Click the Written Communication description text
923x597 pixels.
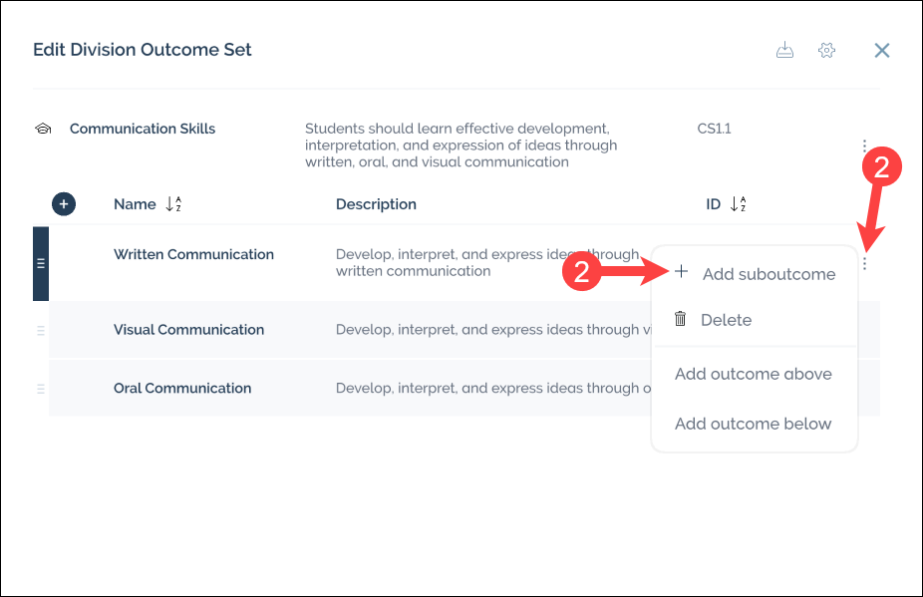pyautogui.click(x=478, y=262)
